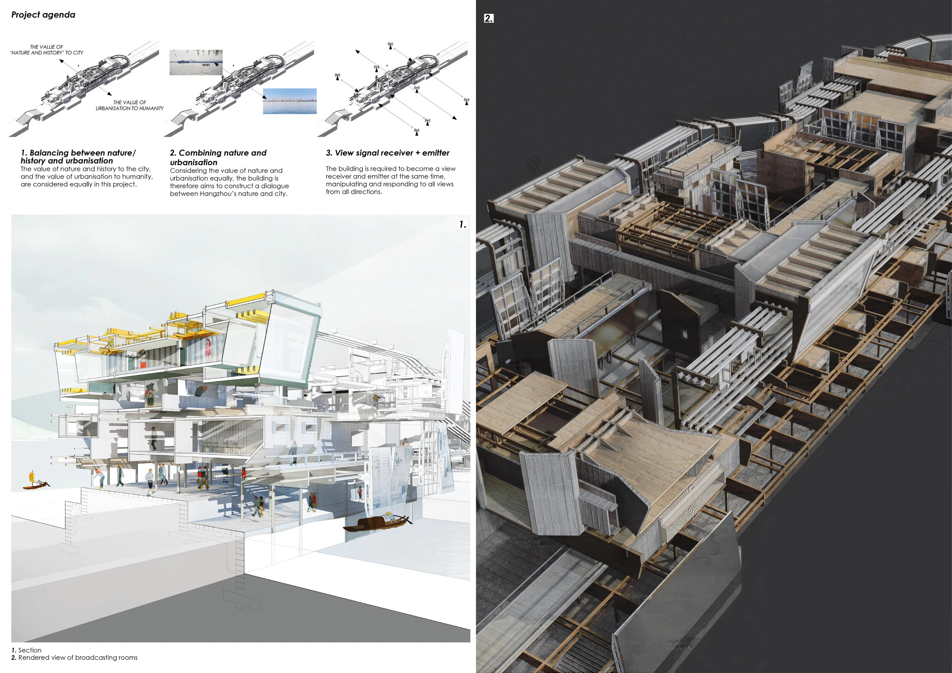The height and width of the screenshot is (673, 952).
Task: Click caption '2. Rendered view of broadcasting rooms'
Action: (x=75, y=658)
